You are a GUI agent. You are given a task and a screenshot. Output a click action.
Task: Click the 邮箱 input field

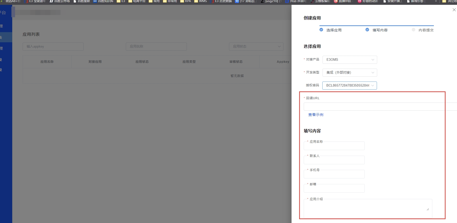[334, 188]
